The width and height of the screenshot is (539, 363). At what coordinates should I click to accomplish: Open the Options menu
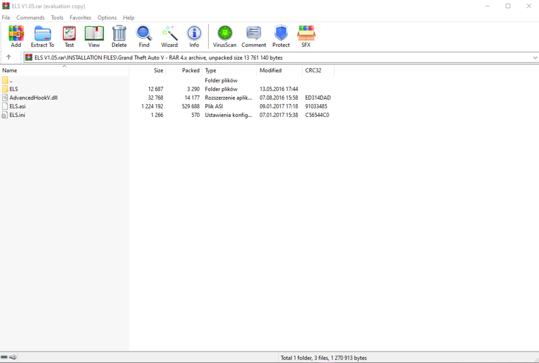(x=107, y=17)
